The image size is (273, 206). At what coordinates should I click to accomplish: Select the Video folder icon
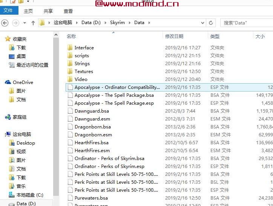[70, 79]
